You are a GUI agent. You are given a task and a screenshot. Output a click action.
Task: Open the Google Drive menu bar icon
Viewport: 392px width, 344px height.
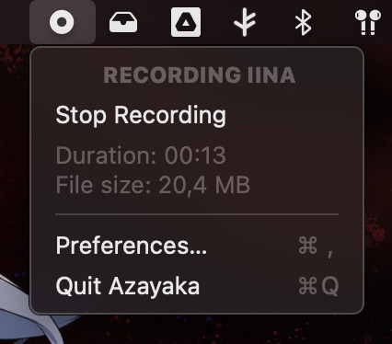pos(186,22)
